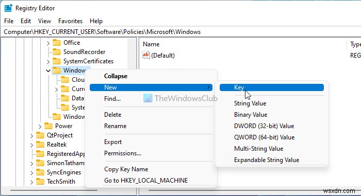
Task: Click the registry path address bar
Action: [180, 32]
